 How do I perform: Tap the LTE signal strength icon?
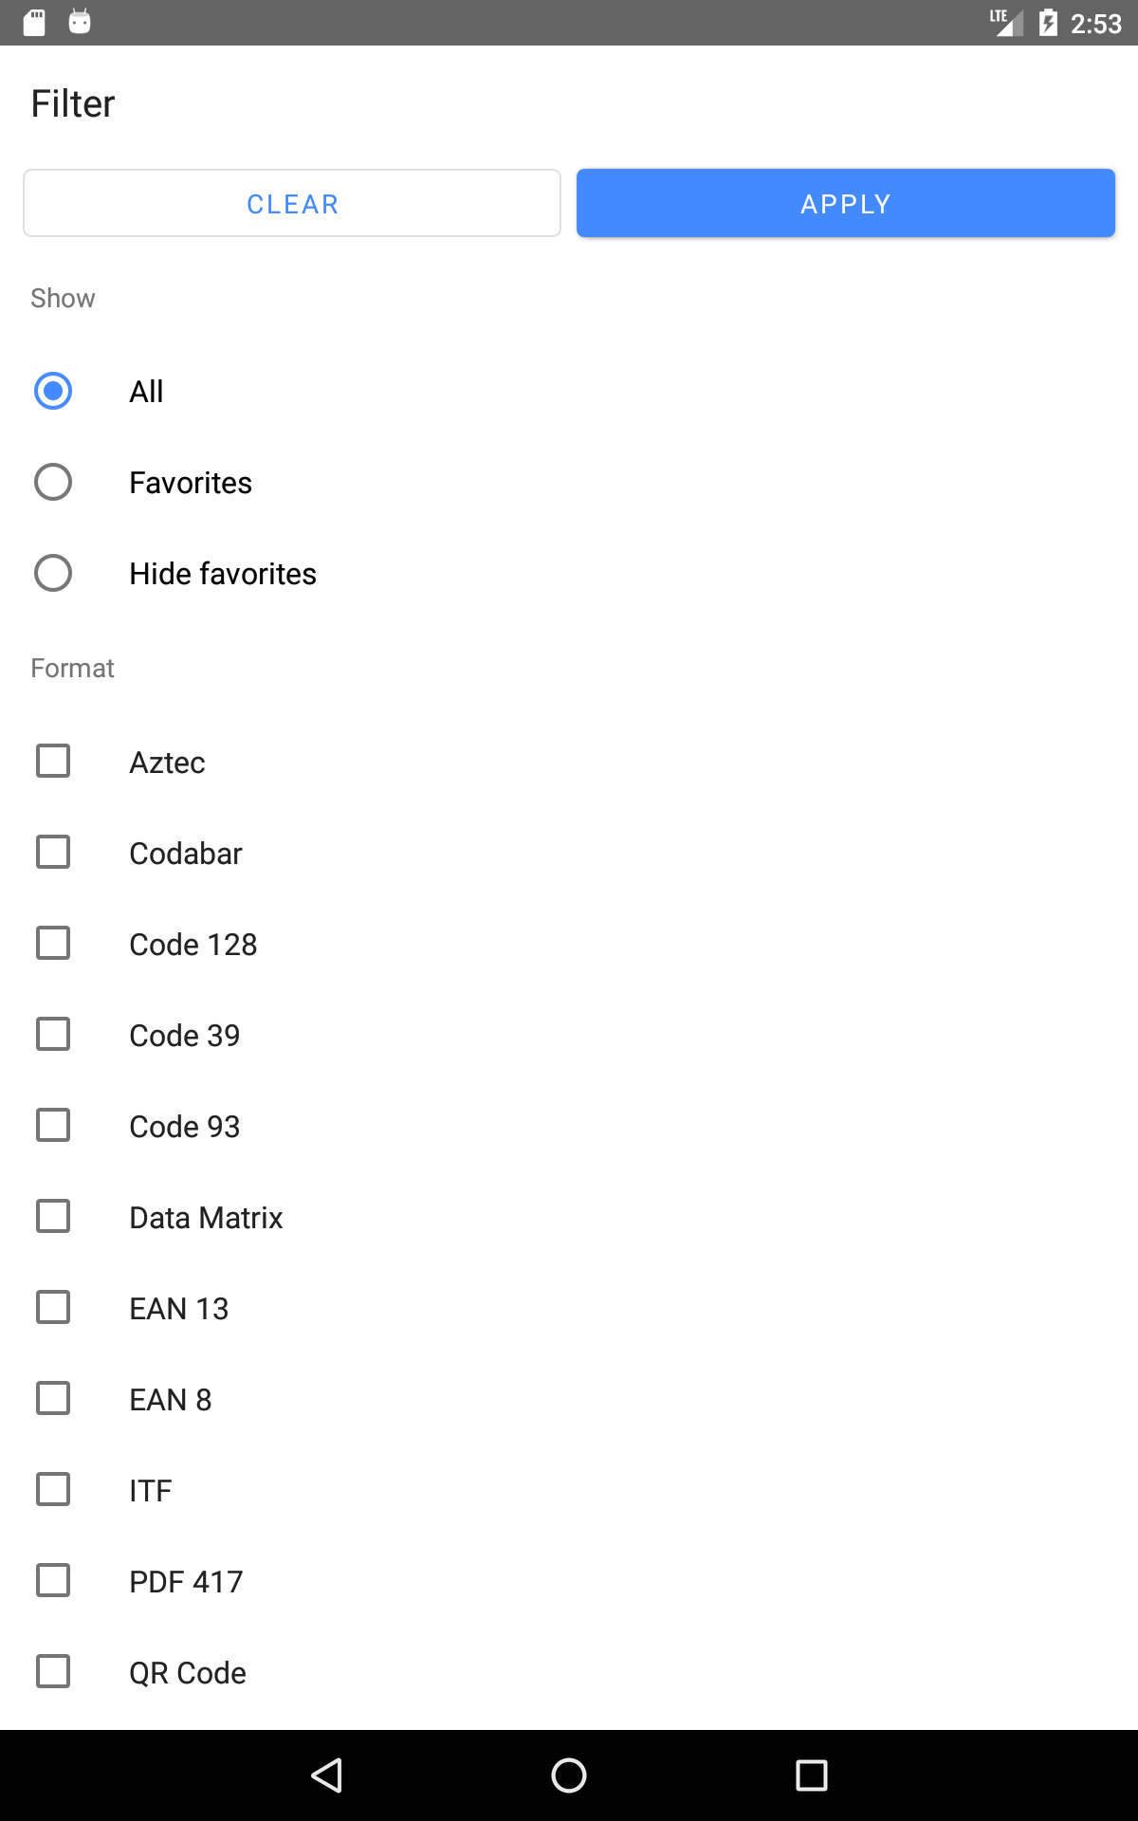pos(1006,23)
